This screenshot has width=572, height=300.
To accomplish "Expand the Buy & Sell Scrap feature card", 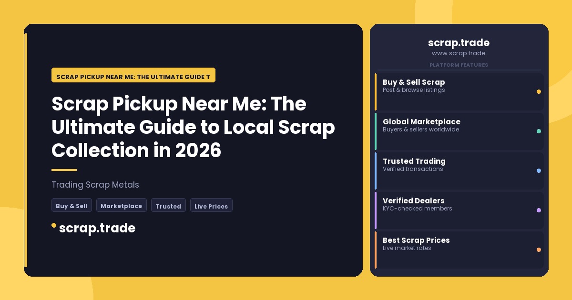I will point(459,91).
